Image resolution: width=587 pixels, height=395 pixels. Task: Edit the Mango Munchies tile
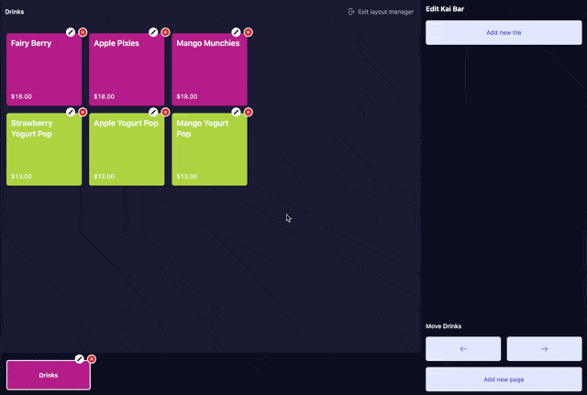tap(236, 32)
